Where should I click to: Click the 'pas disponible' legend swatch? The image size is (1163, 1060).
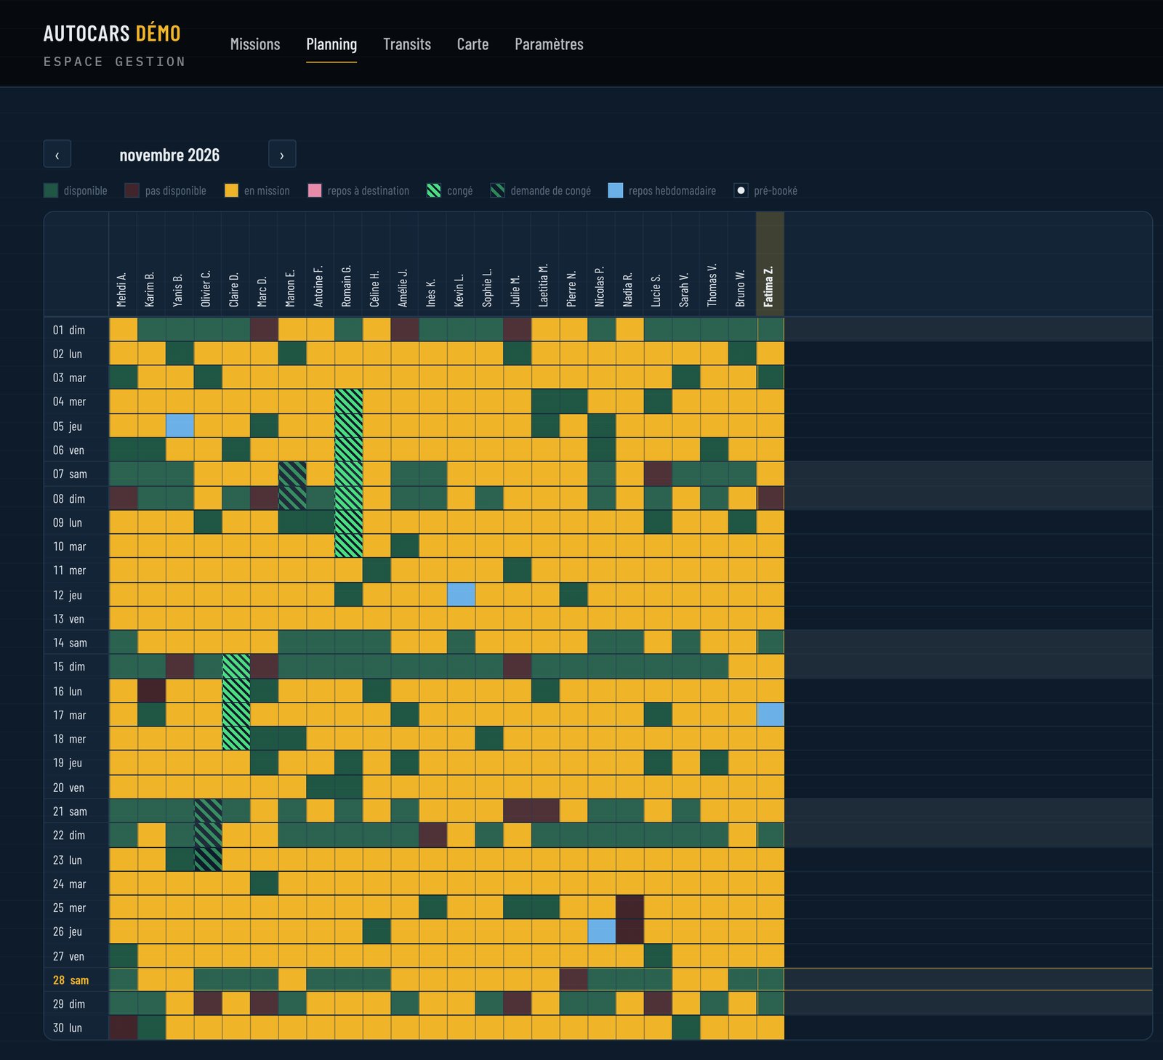[x=132, y=190]
